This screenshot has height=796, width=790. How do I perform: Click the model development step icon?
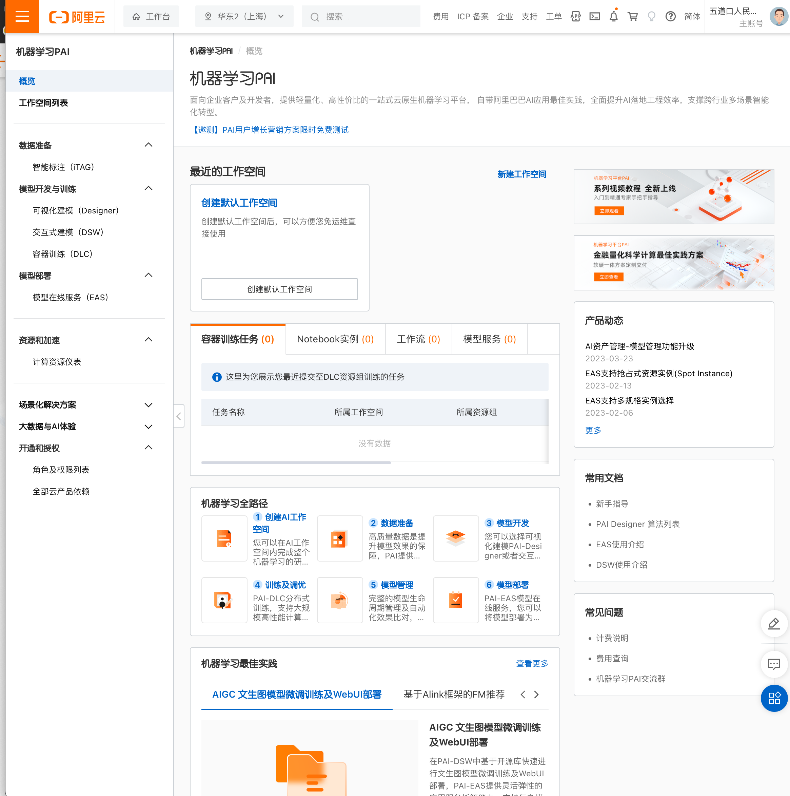click(456, 538)
